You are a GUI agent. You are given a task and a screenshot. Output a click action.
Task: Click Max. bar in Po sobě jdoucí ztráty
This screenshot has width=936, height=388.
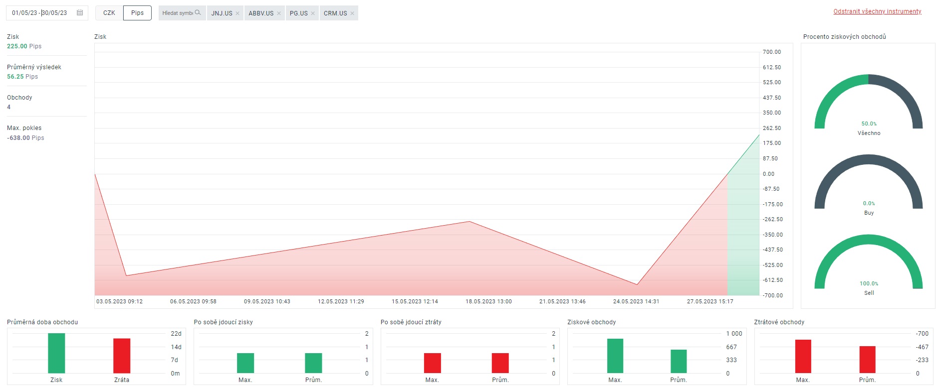pyautogui.click(x=432, y=363)
